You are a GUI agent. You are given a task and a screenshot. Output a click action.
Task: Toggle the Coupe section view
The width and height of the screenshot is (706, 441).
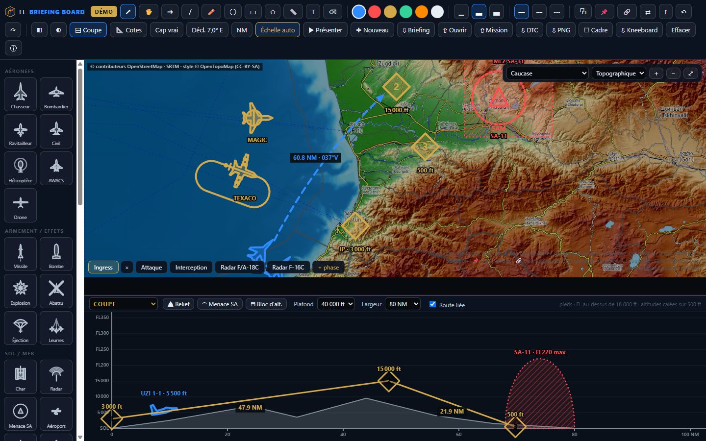(88, 30)
